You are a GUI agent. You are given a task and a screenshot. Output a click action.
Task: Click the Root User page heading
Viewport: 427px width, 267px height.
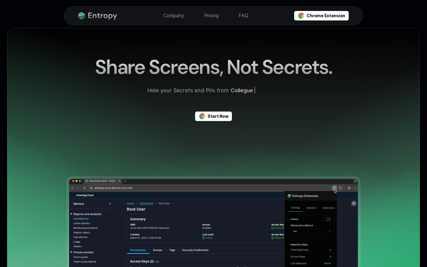(x=136, y=209)
